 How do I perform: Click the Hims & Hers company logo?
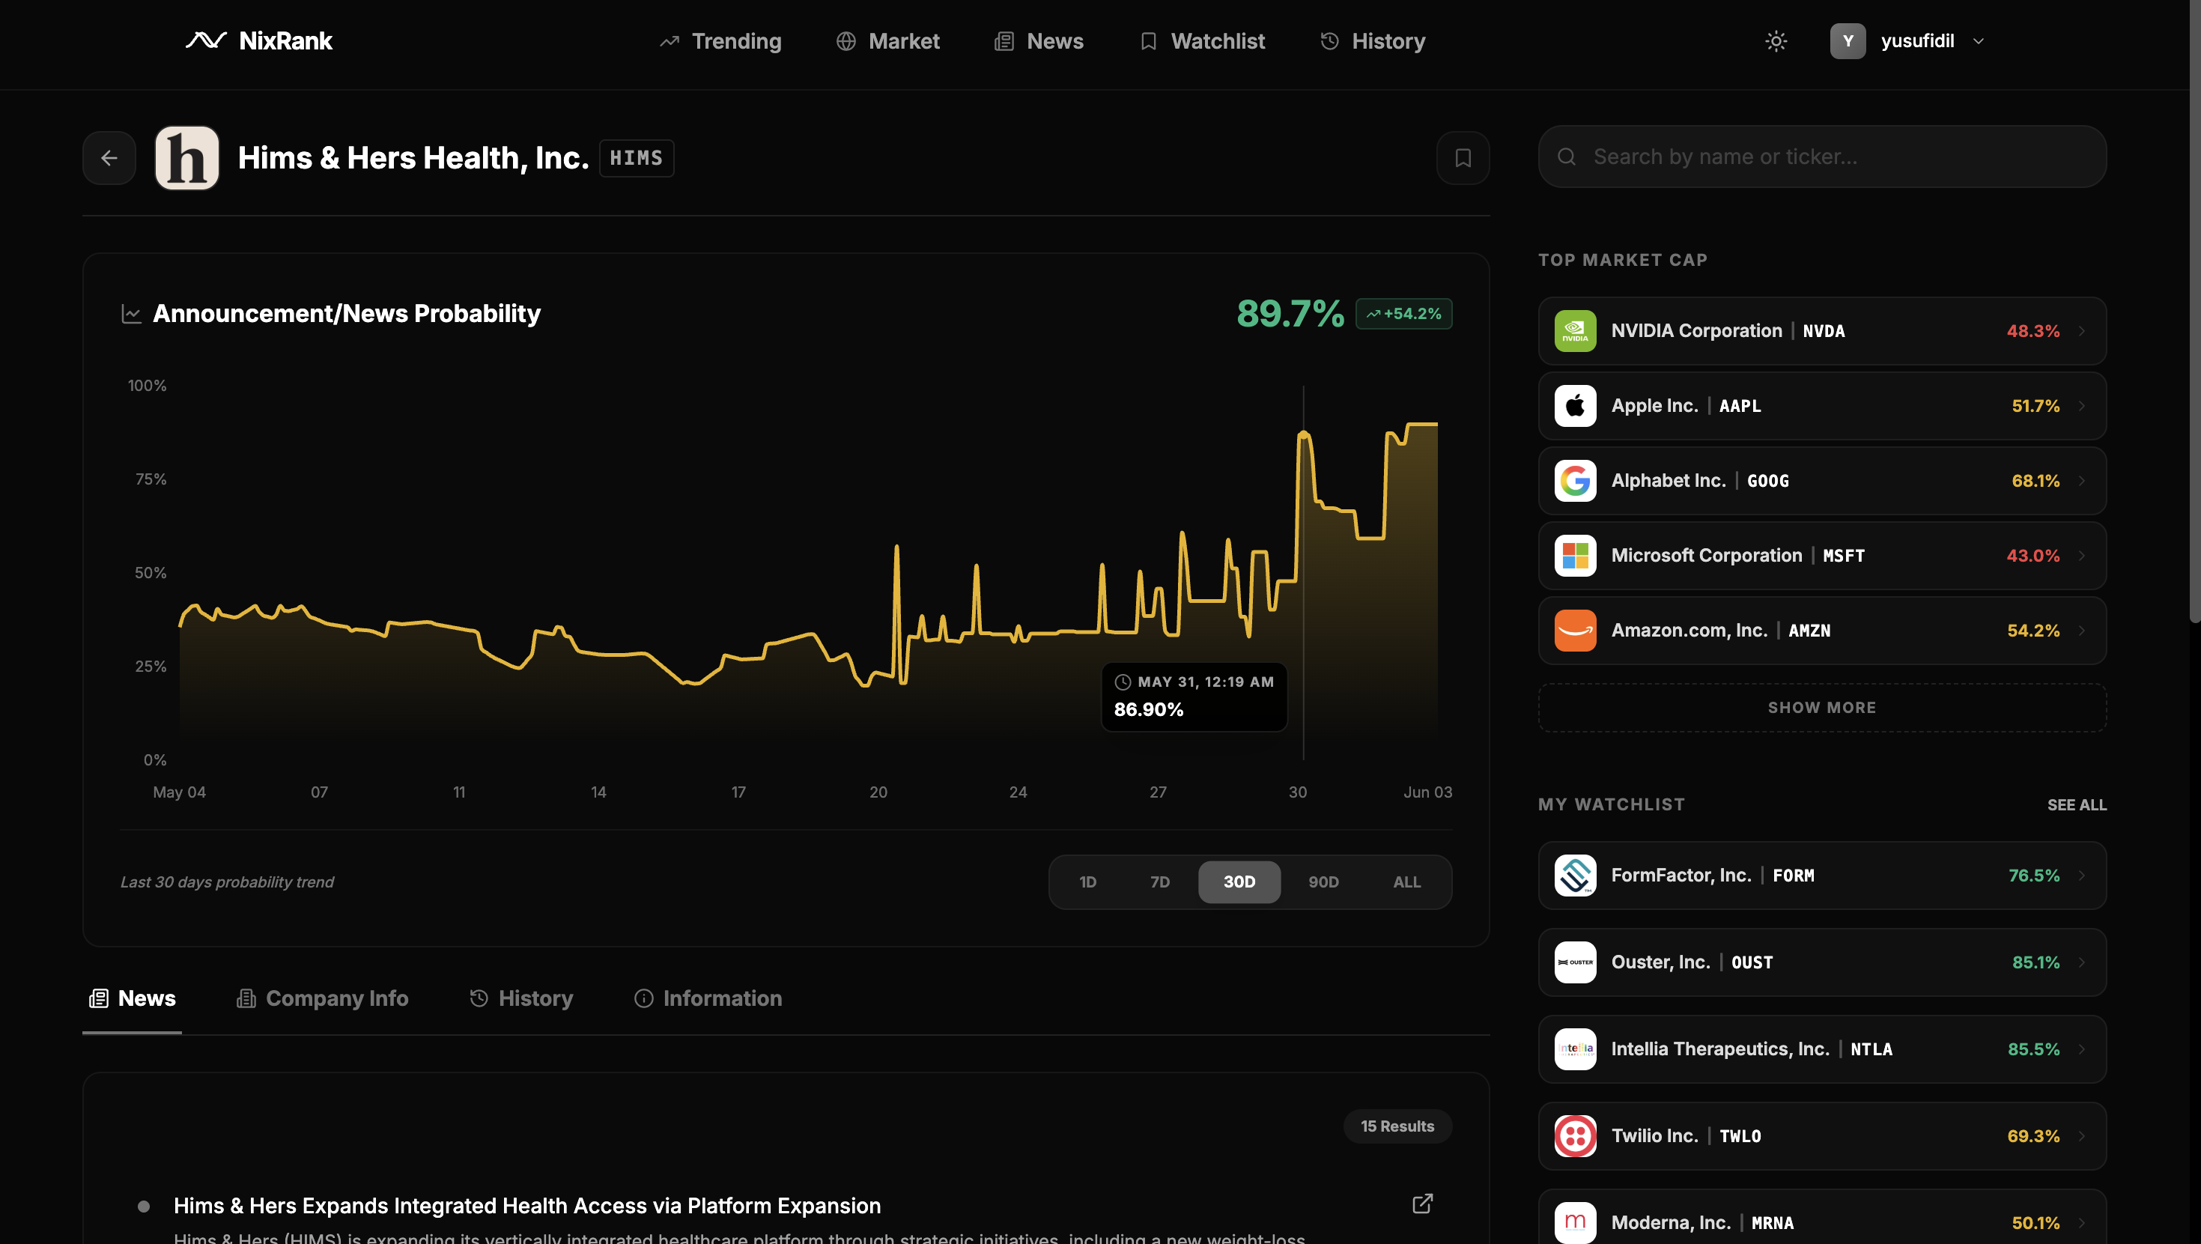tap(187, 158)
